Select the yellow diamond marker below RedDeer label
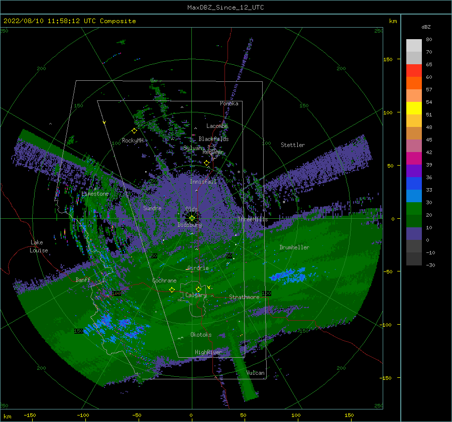Image resolution: width=452 pixels, height=422 pixels. [x=206, y=163]
